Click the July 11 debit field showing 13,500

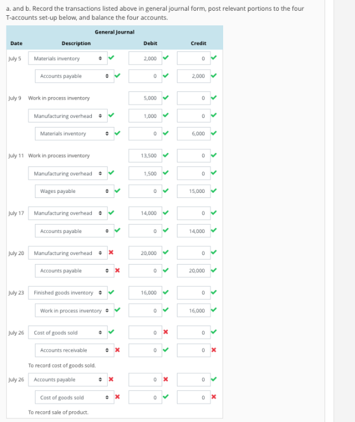tap(145, 155)
